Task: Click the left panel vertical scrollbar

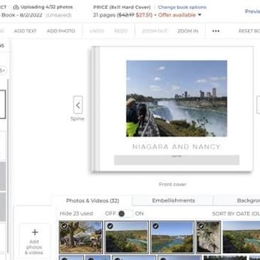Action: point(8,166)
